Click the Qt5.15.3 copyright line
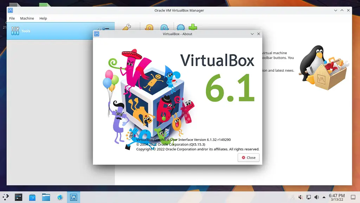 tap(171, 144)
